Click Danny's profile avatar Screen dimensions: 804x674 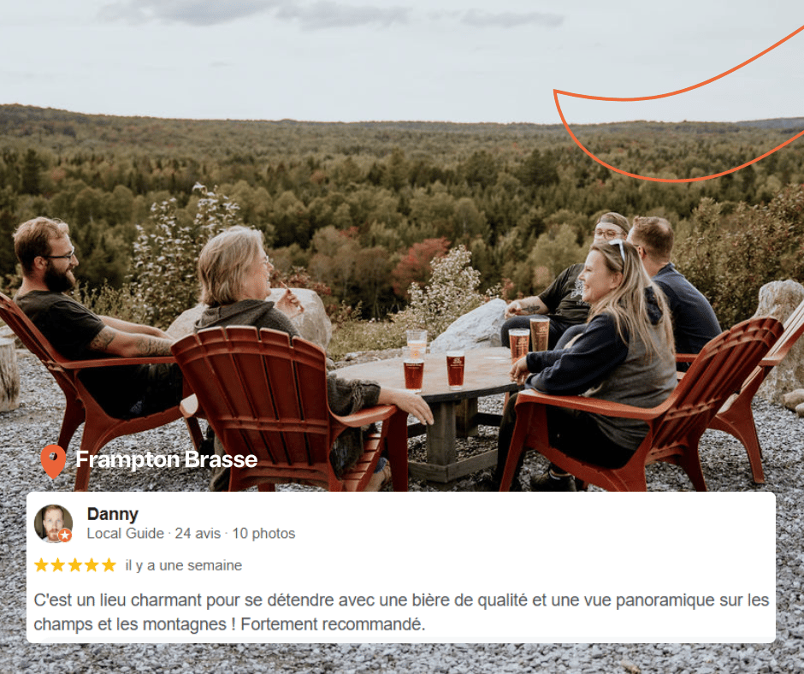tap(53, 523)
